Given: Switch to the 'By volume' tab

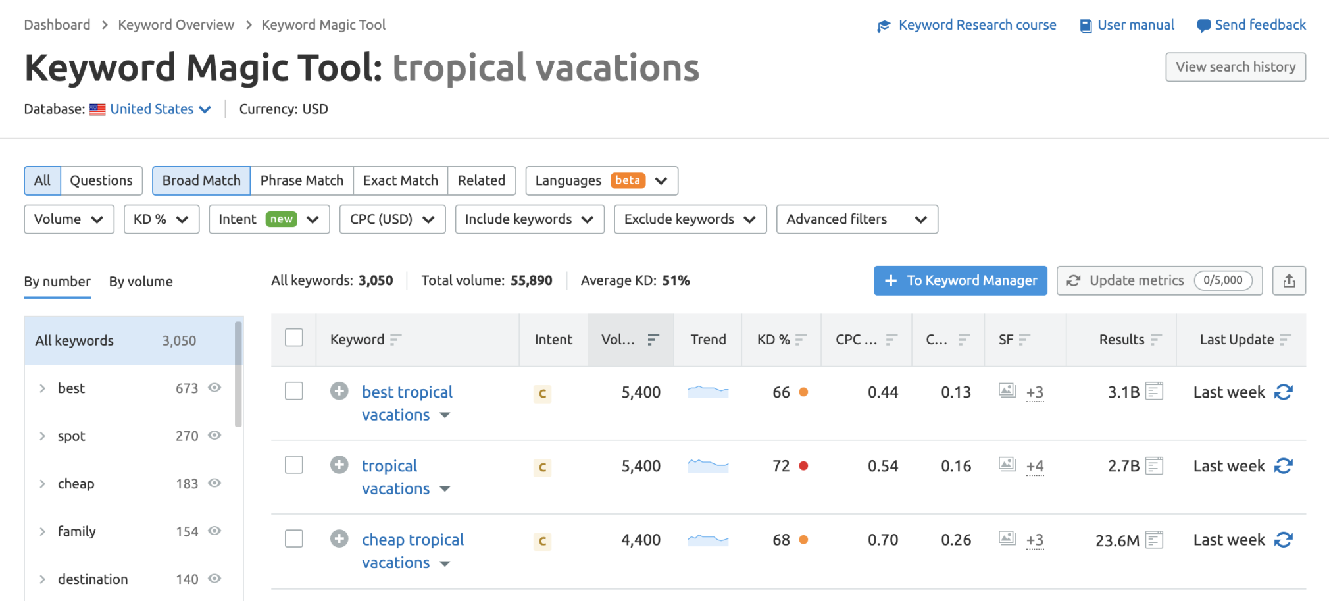Looking at the screenshot, I should (x=141, y=282).
